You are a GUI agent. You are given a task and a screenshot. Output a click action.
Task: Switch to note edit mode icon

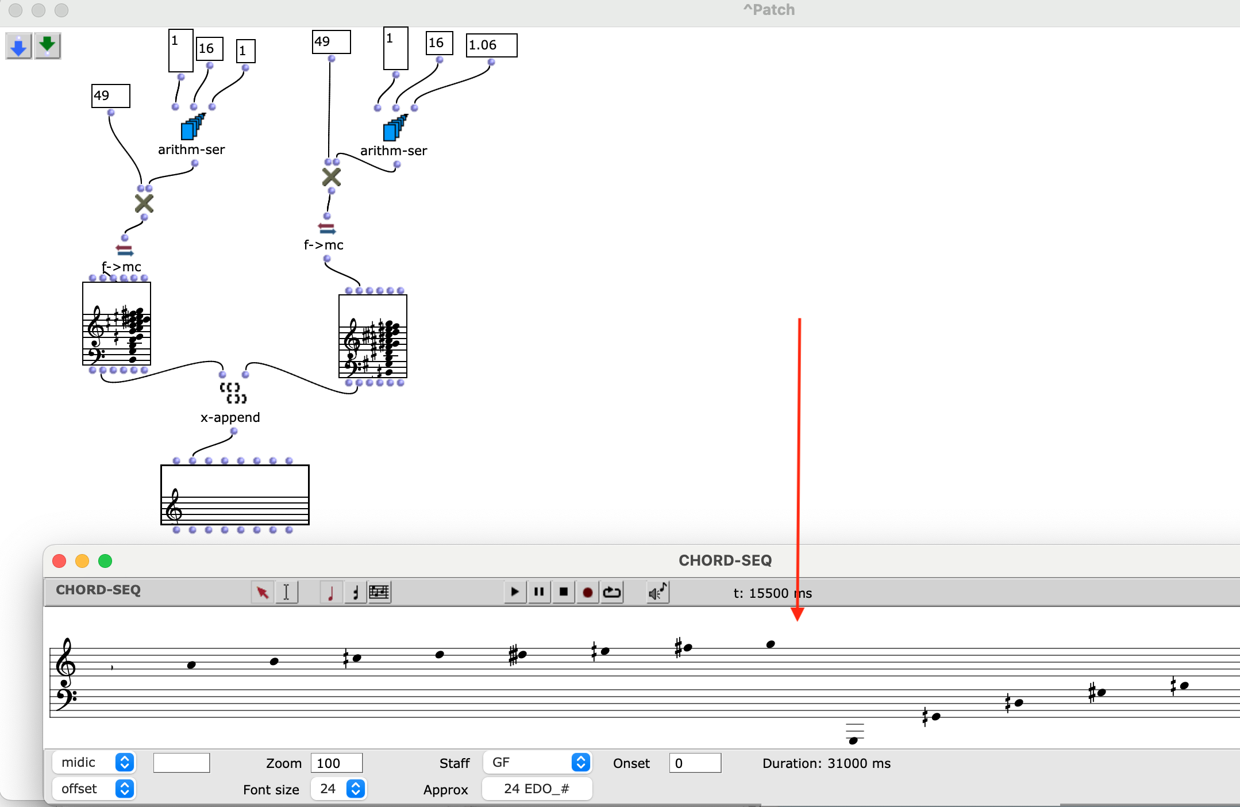coord(331,593)
